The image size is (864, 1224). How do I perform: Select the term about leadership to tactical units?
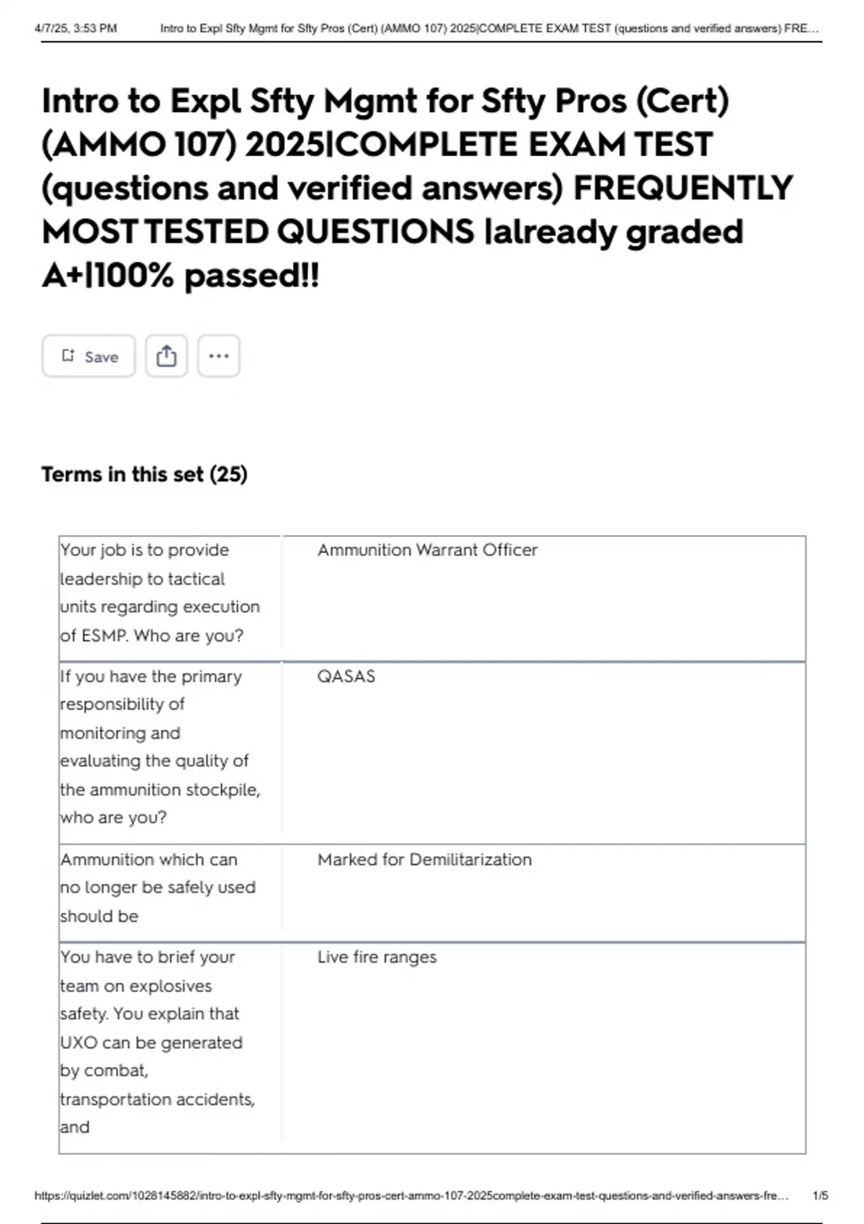tap(160, 593)
